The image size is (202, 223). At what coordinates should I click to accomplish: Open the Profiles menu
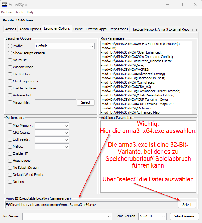[x=7, y=12]
